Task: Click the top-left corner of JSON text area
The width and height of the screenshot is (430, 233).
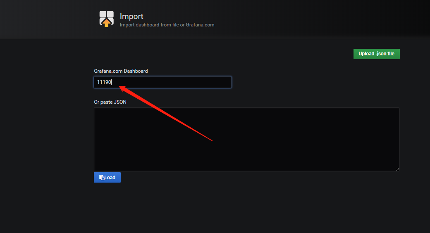Action: point(97,110)
